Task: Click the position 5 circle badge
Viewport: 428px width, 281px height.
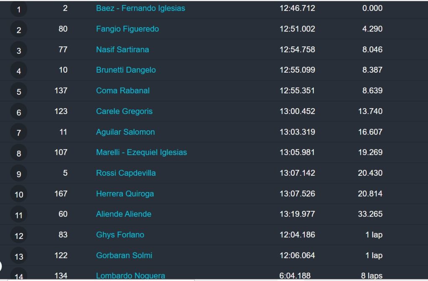Action: coord(18,91)
